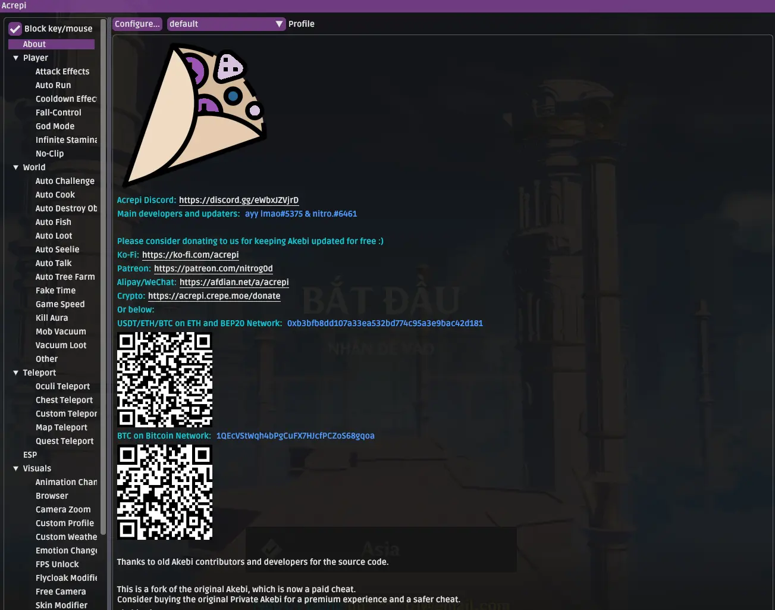
Task: Open Map Teleport settings
Action: (61, 427)
